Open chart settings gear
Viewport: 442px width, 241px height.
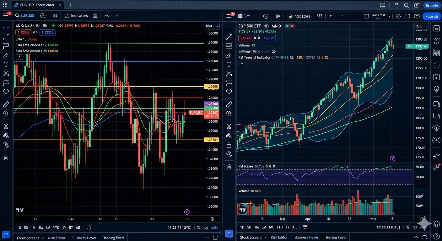pyautogui.click(x=398, y=16)
